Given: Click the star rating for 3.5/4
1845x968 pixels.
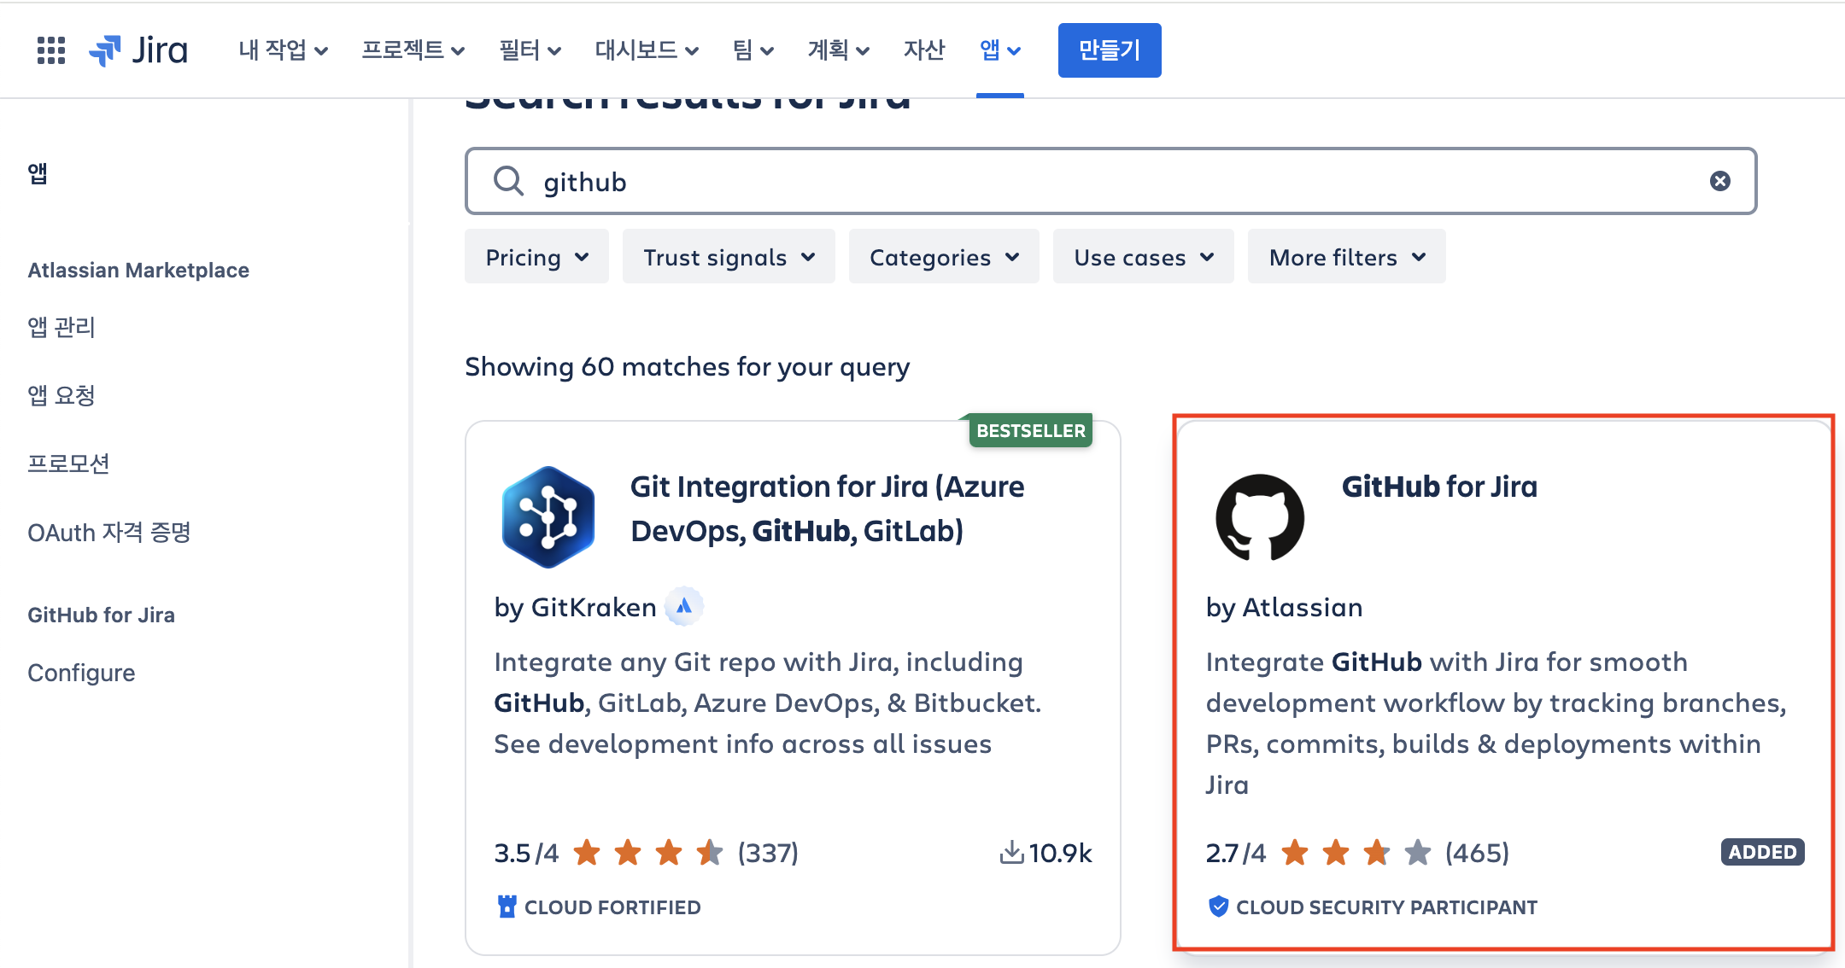Looking at the screenshot, I should 648,852.
